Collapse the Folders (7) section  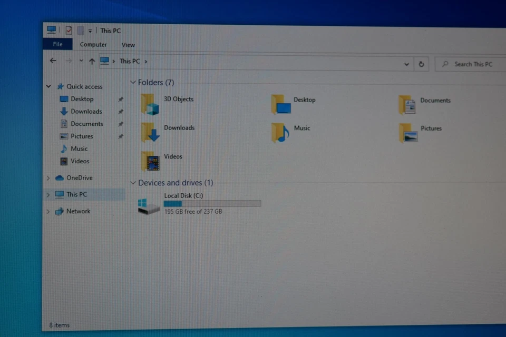point(133,82)
